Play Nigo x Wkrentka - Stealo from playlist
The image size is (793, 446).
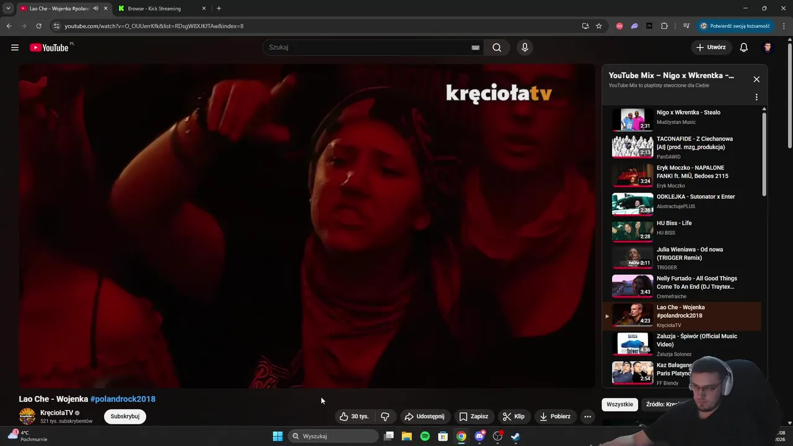pyautogui.click(x=681, y=120)
